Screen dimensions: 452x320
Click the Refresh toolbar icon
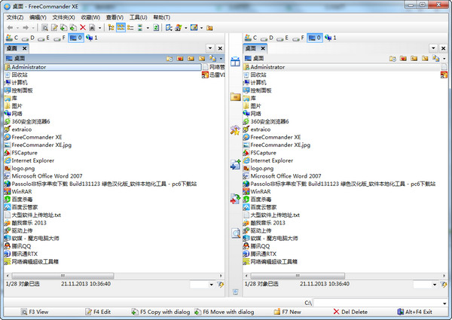pyautogui.click(x=156, y=28)
